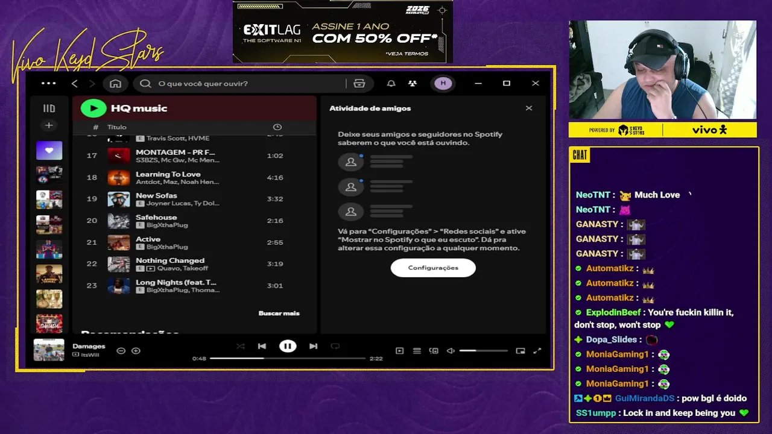Hide this song with the minus icon
The width and height of the screenshot is (772, 434).
pyautogui.click(x=121, y=351)
